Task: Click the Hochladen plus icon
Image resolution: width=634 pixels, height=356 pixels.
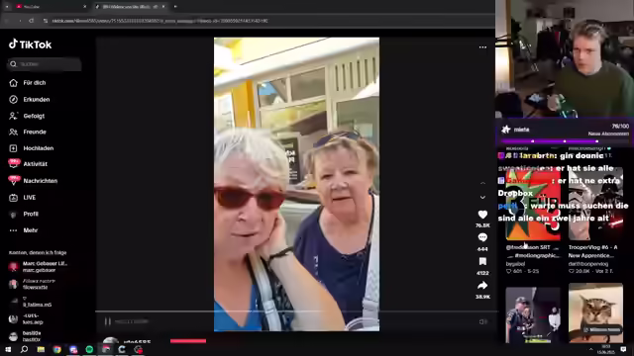Action: pyautogui.click(x=13, y=148)
